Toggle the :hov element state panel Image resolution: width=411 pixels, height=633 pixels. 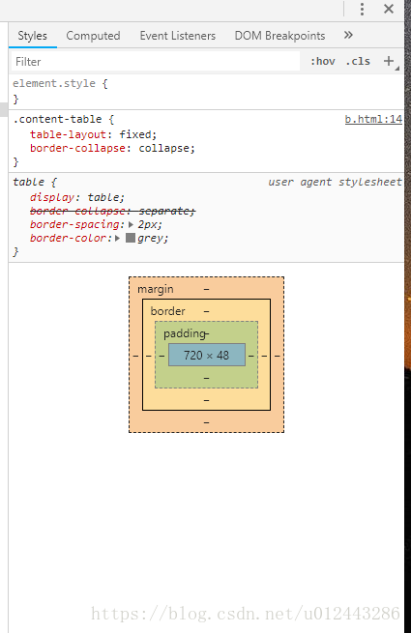[x=322, y=61]
